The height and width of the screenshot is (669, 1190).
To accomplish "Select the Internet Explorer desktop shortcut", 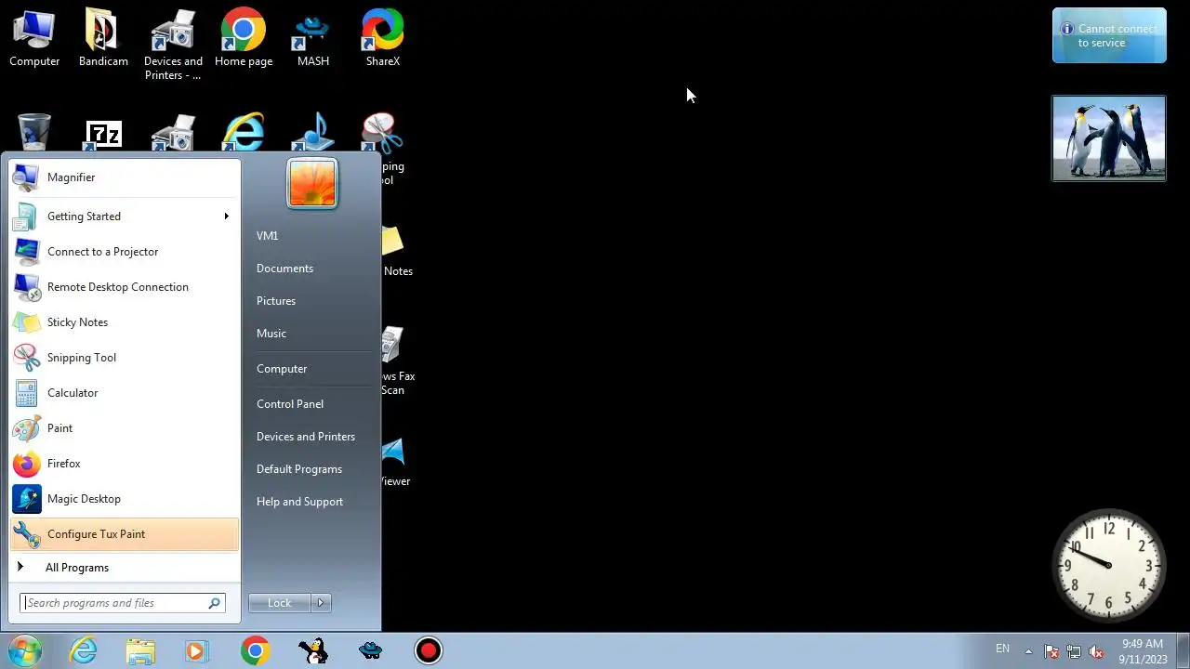I will pos(244,133).
